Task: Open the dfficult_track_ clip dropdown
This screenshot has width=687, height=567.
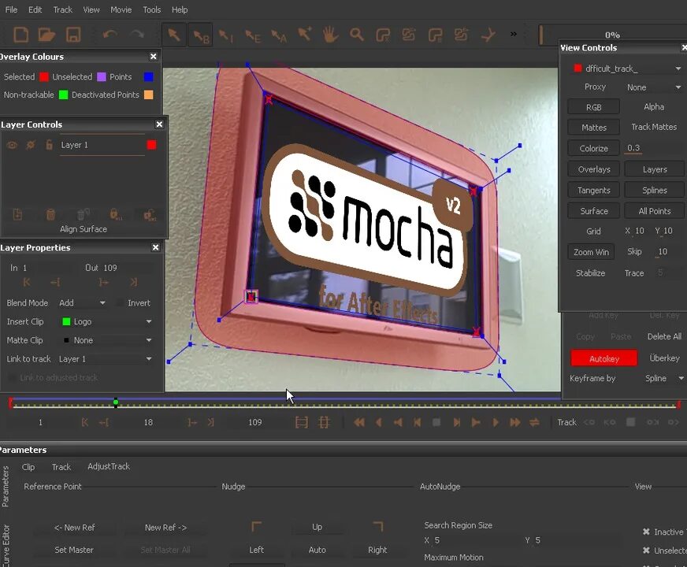Action: point(627,69)
